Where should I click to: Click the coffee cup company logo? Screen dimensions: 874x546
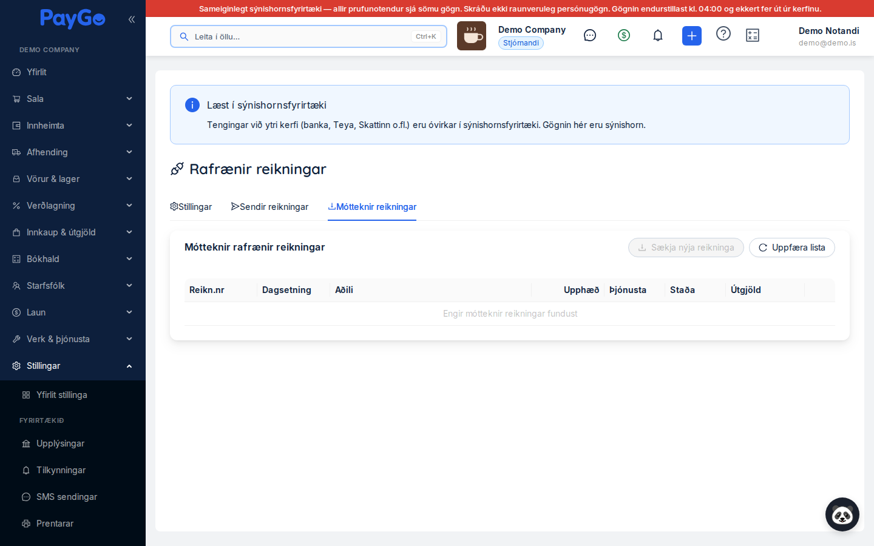(472, 36)
